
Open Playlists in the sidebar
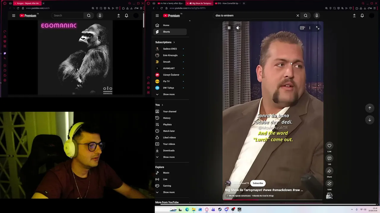[x=170, y=125]
